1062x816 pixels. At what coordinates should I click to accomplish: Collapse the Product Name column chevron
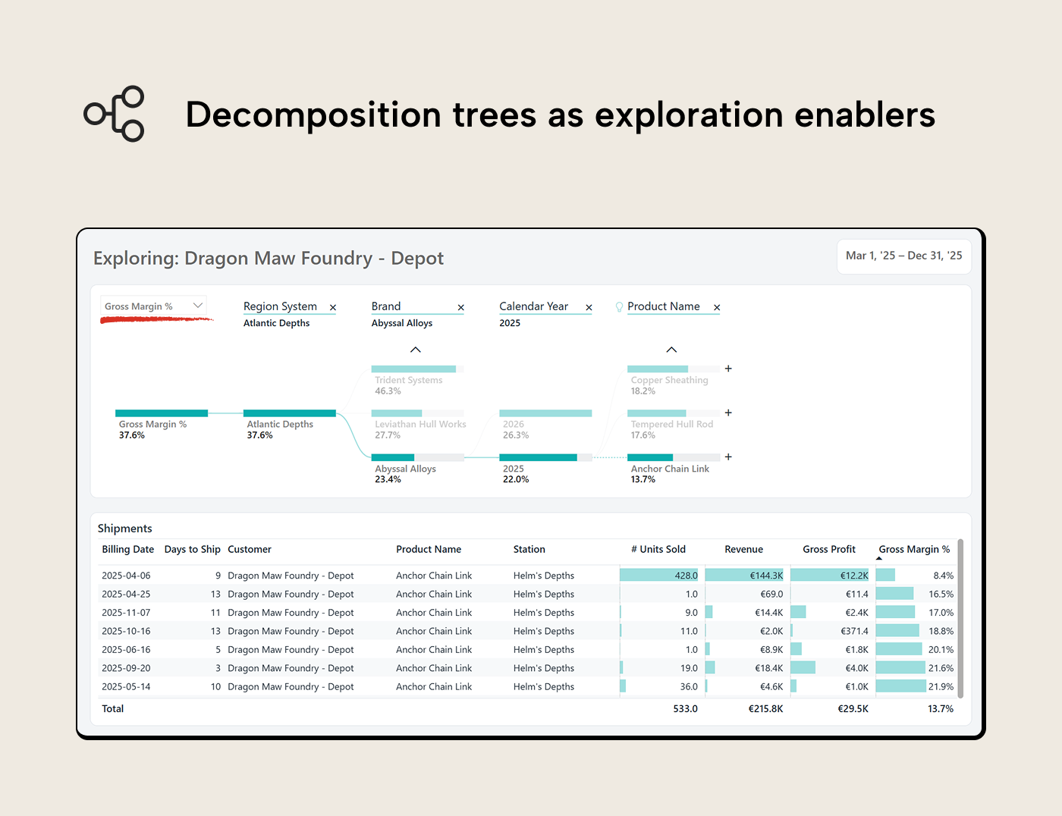point(671,349)
